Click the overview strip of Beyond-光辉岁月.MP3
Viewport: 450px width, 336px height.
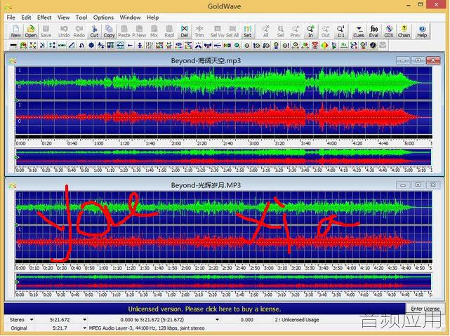(x=223, y=281)
